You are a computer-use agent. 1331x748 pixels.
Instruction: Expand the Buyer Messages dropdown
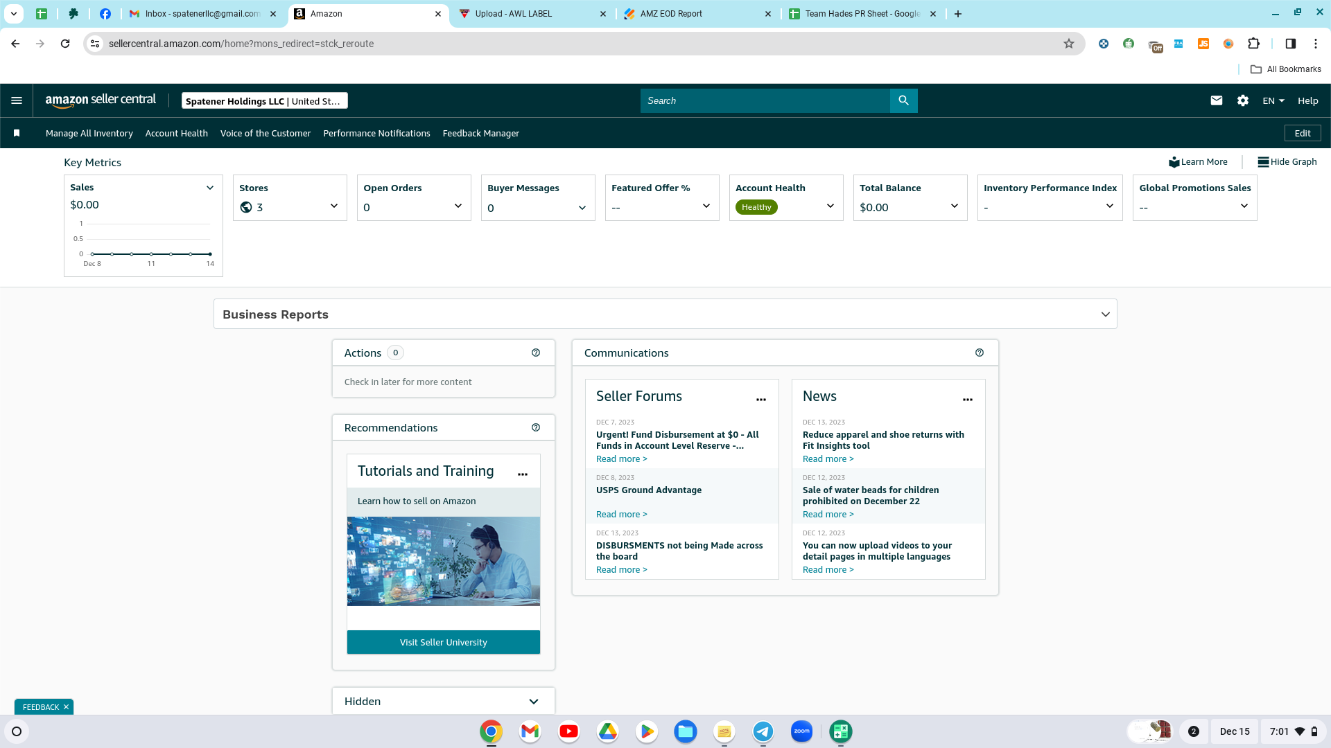coord(582,207)
